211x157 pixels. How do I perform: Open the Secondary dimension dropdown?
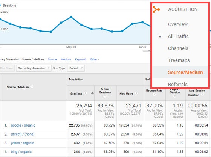[x=34, y=68]
